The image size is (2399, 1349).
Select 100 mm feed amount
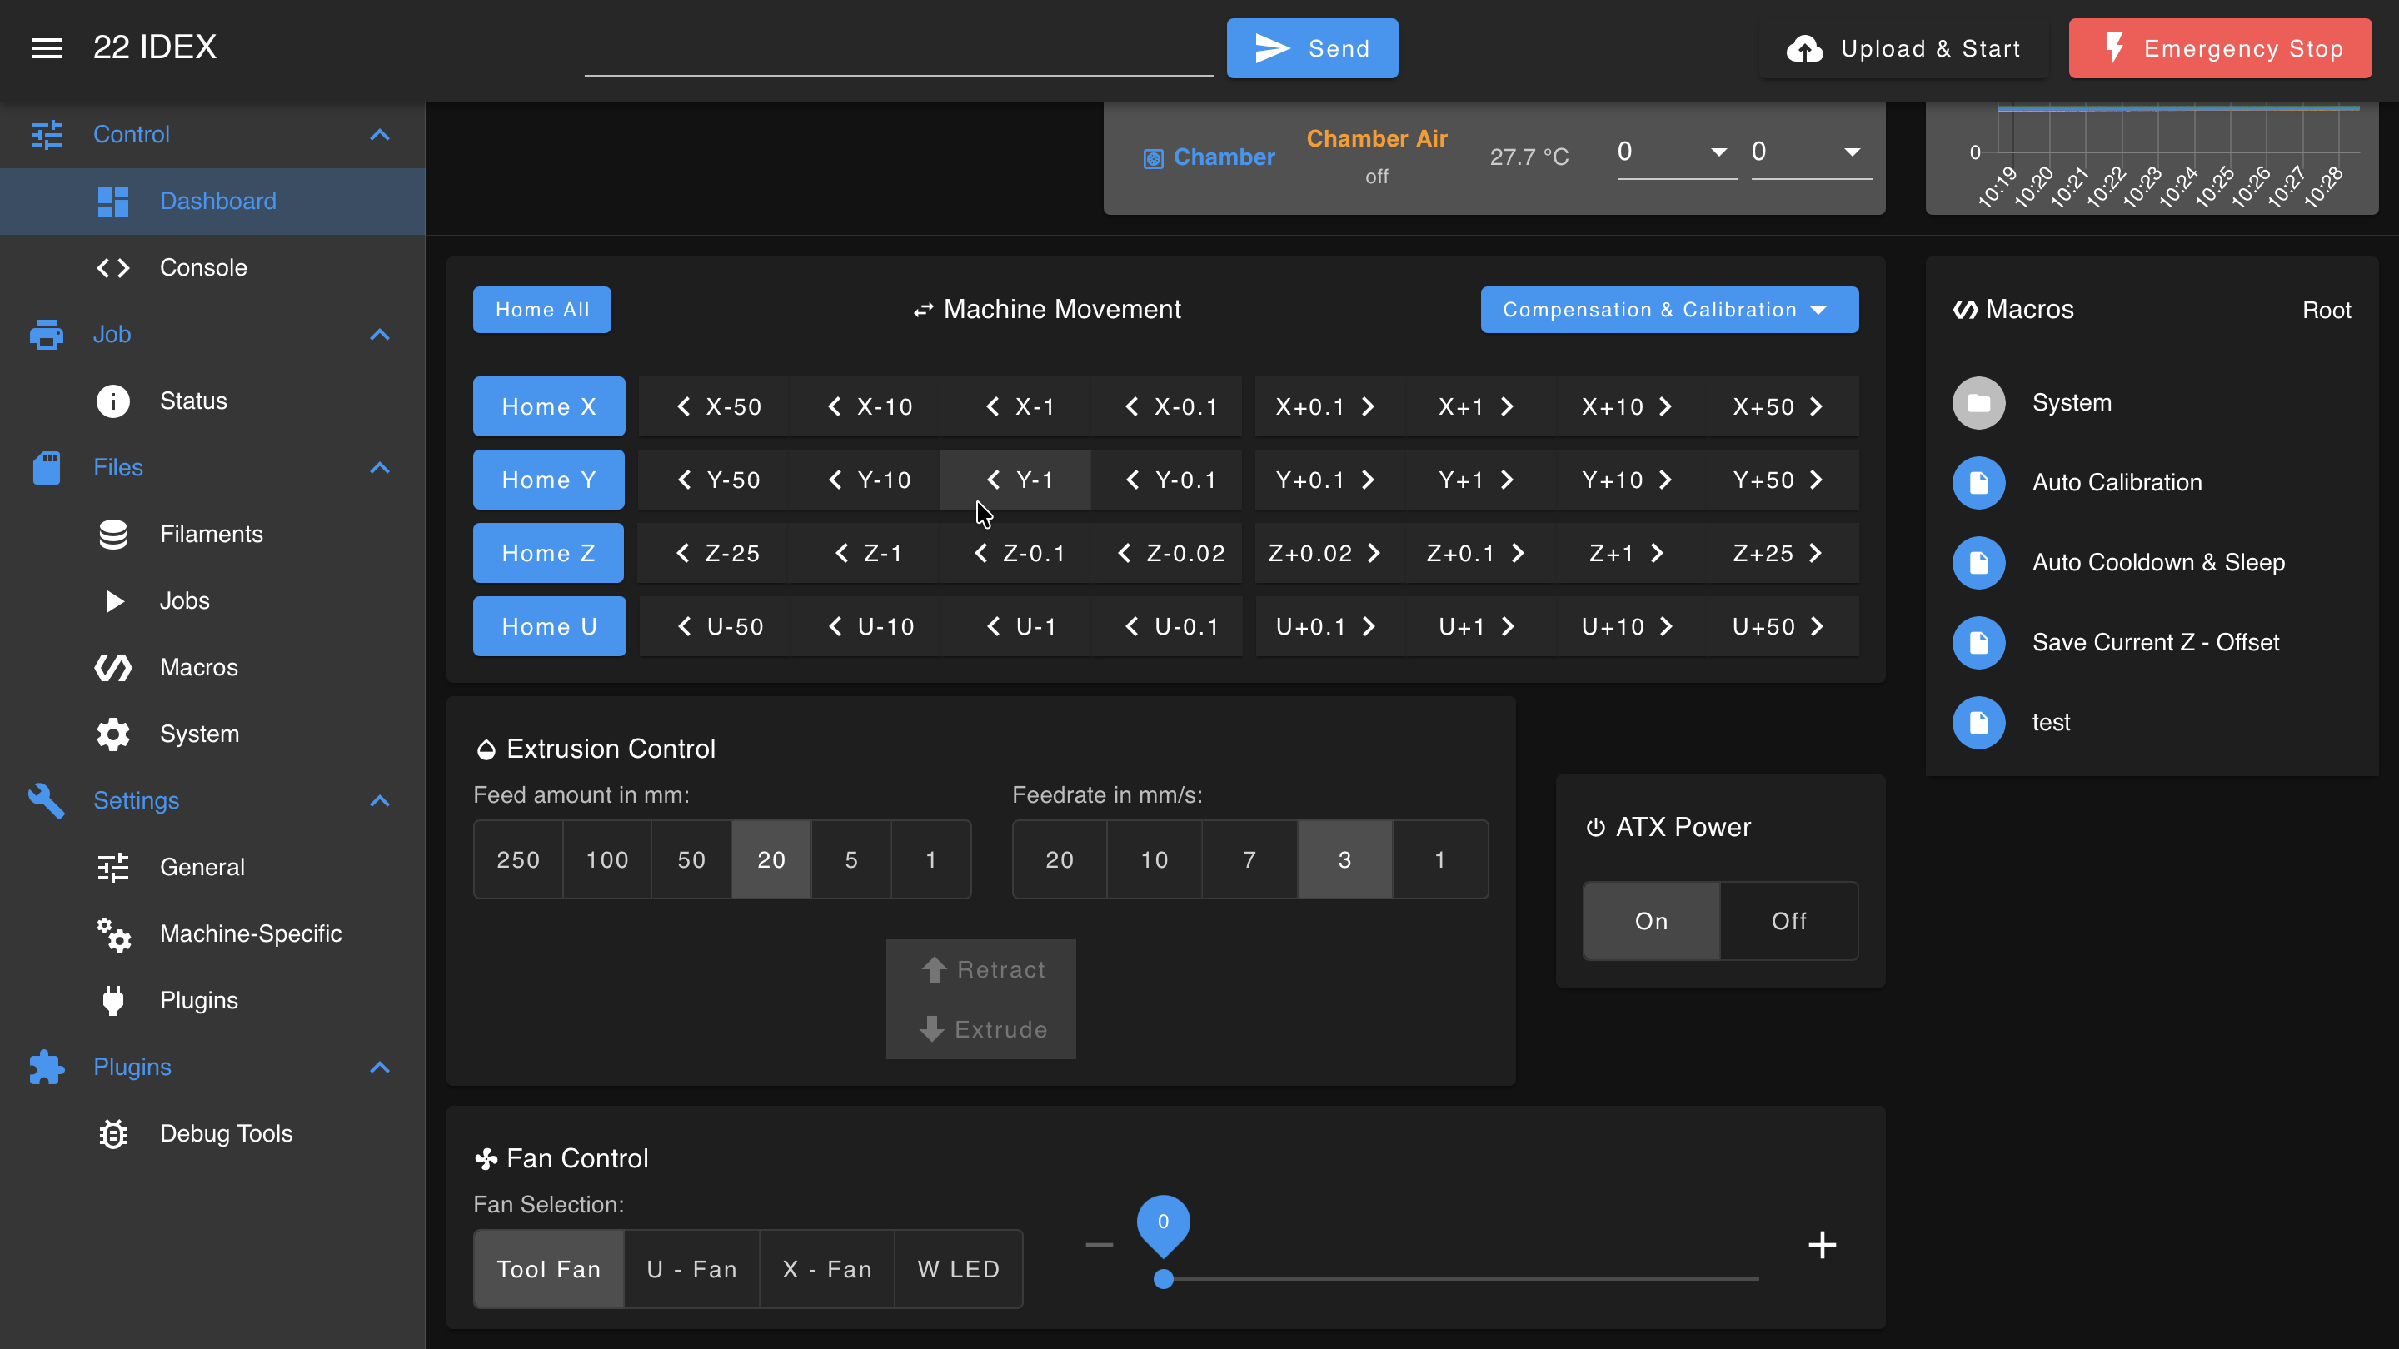[x=607, y=860]
